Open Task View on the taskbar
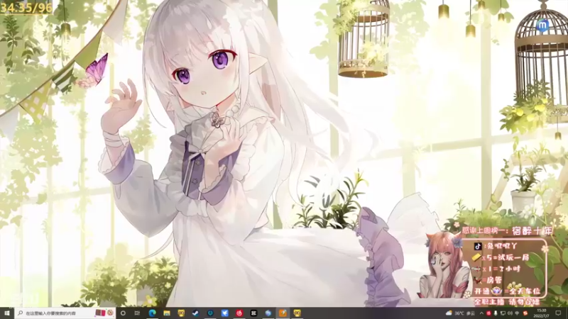568x319 pixels. tap(137, 313)
